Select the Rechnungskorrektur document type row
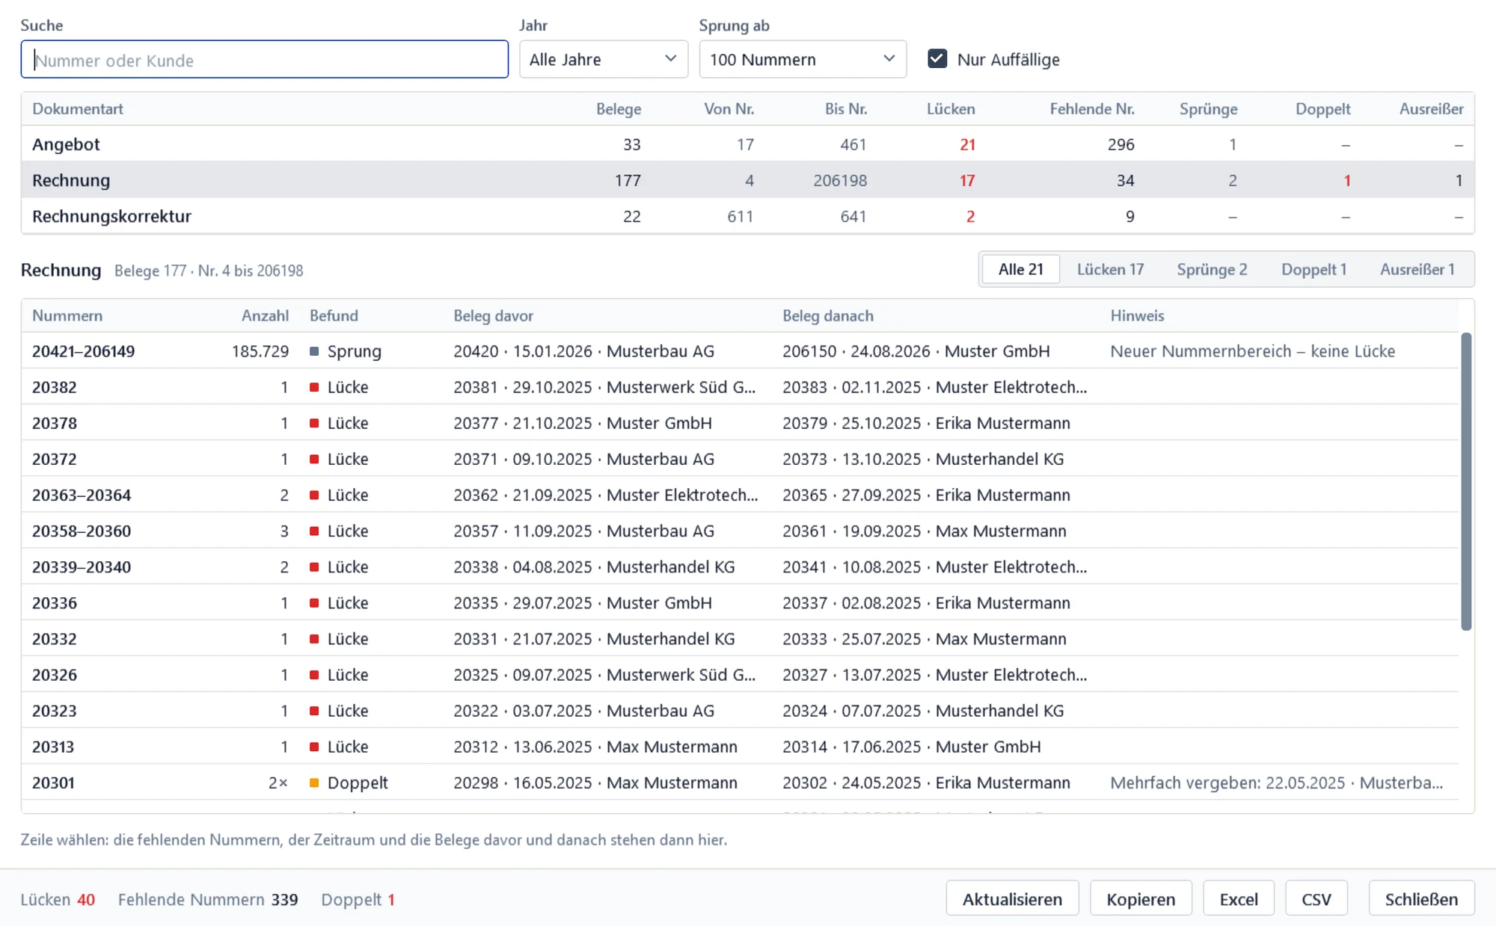Image resolution: width=1496 pixels, height=926 pixels. coord(747,216)
